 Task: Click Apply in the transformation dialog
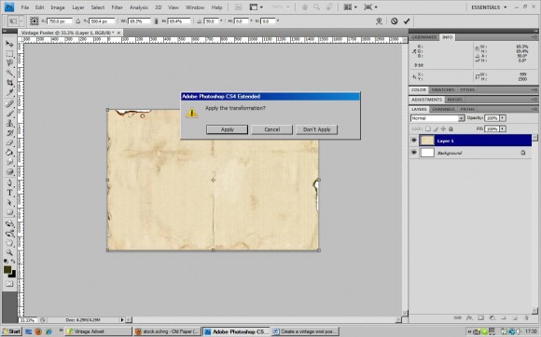point(227,129)
